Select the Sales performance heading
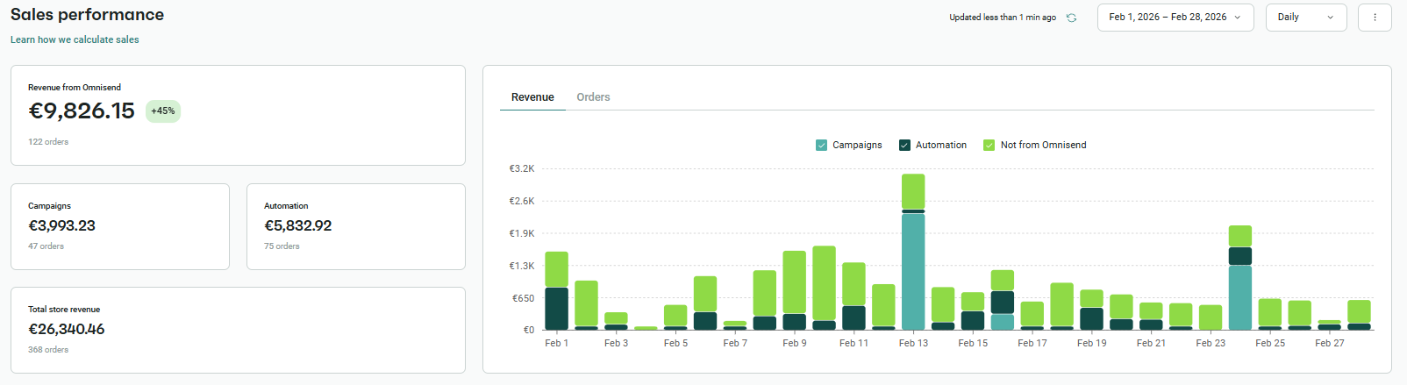This screenshot has height=385, width=1407. [87, 15]
